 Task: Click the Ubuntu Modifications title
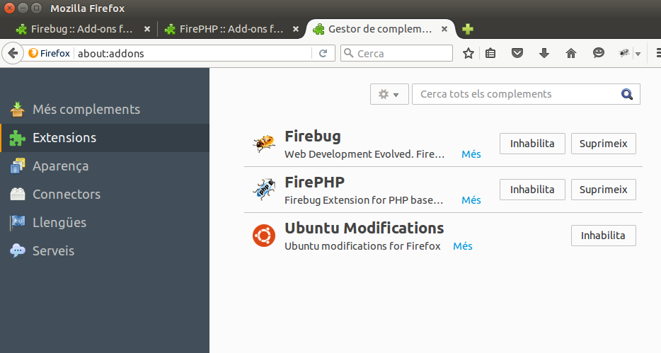coord(364,228)
